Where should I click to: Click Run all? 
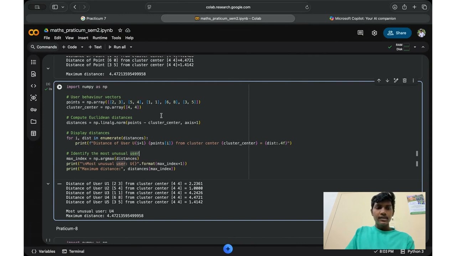[x=117, y=47]
